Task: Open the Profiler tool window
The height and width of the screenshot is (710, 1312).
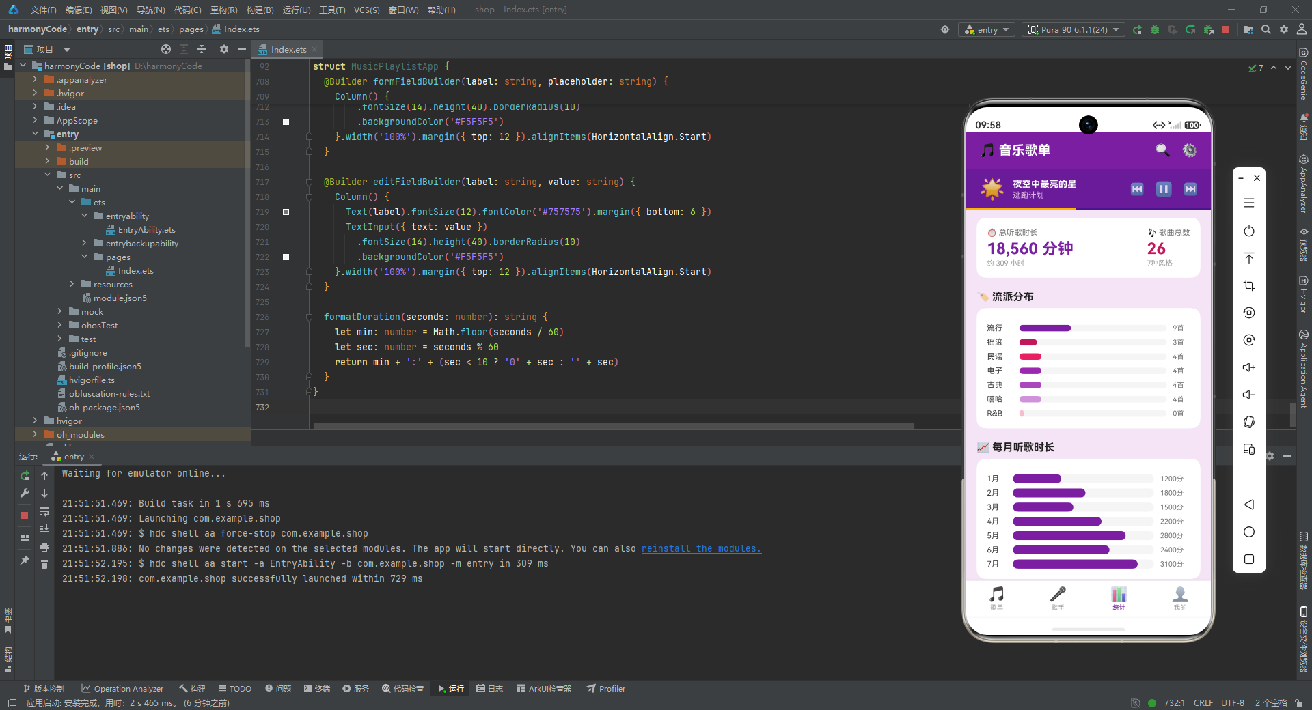Action: point(606,689)
